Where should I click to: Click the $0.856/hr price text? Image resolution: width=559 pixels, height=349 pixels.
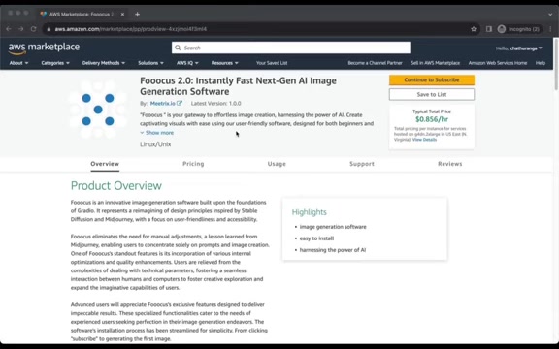(x=432, y=119)
